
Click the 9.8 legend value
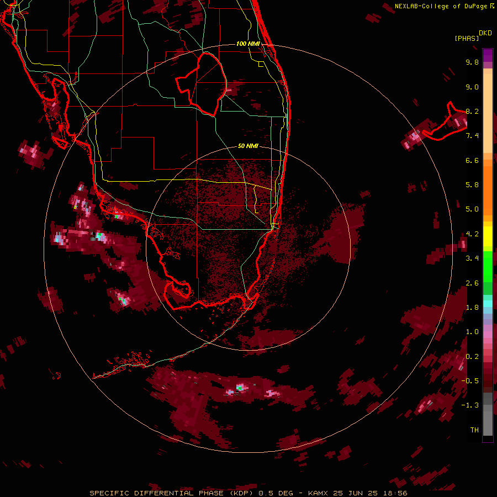472,62
